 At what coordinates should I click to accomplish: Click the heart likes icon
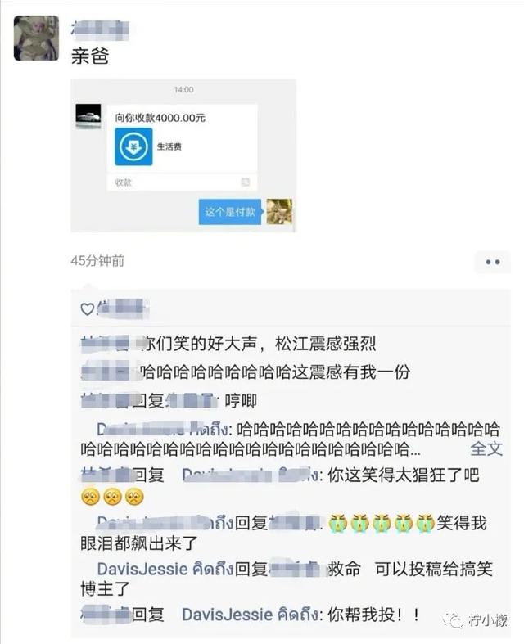click(x=87, y=308)
